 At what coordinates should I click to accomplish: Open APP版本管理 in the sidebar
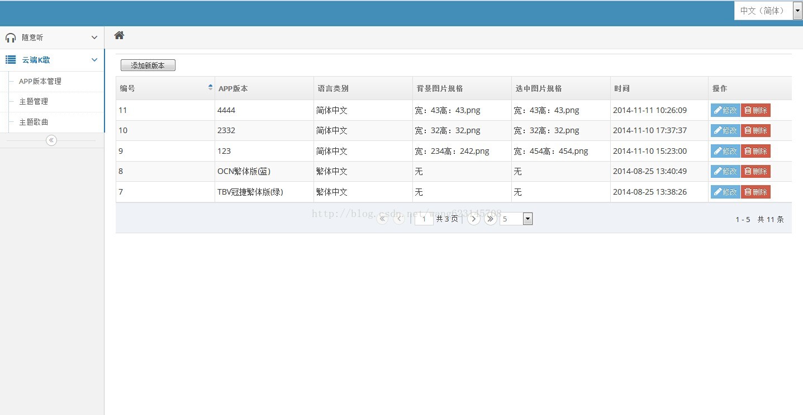40,81
